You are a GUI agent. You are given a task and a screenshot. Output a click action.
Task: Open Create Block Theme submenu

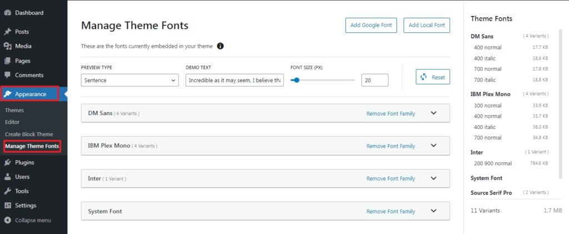point(29,135)
